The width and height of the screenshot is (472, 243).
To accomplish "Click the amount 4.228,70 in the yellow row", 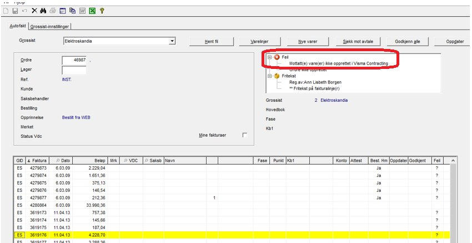I will (x=91, y=235).
